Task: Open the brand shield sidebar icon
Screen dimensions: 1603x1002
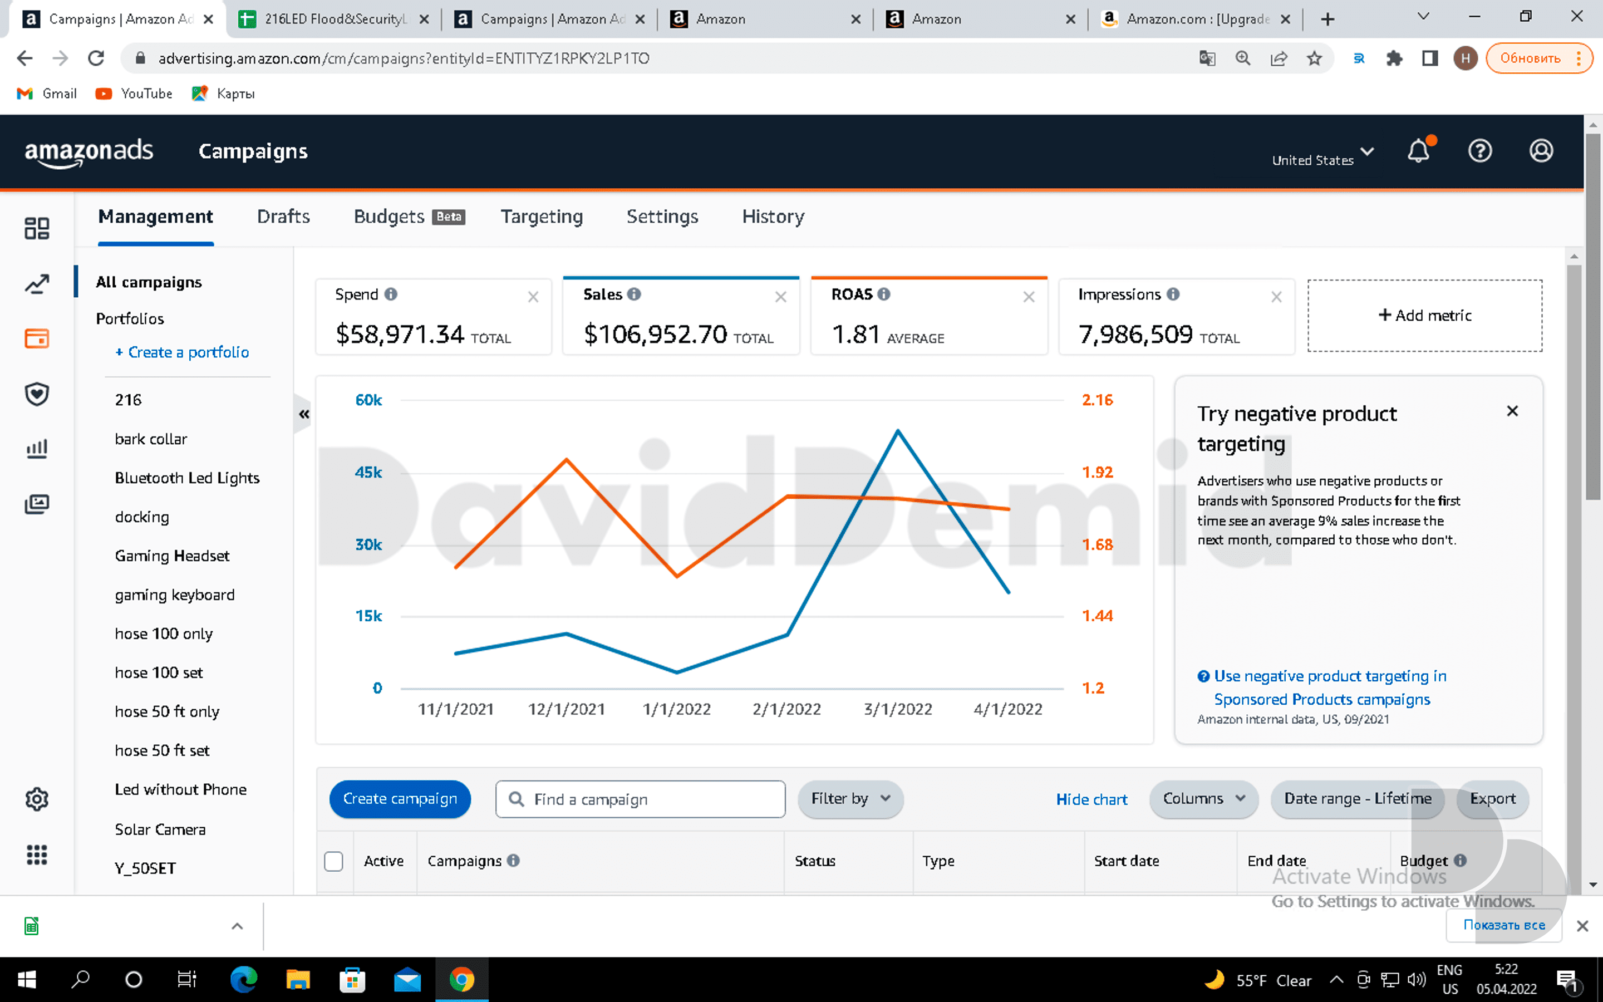Action: [x=37, y=394]
